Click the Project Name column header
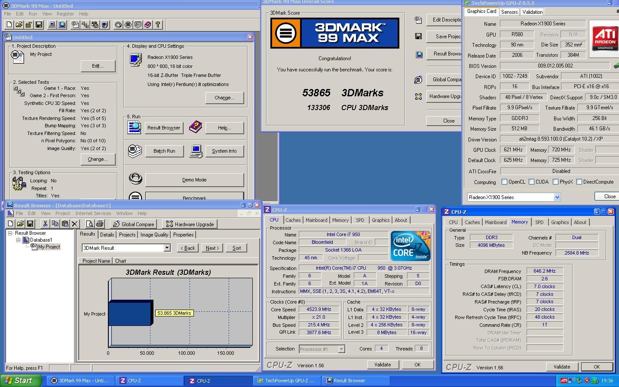The height and width of the screenshot is (387, 619). point(96,261)
